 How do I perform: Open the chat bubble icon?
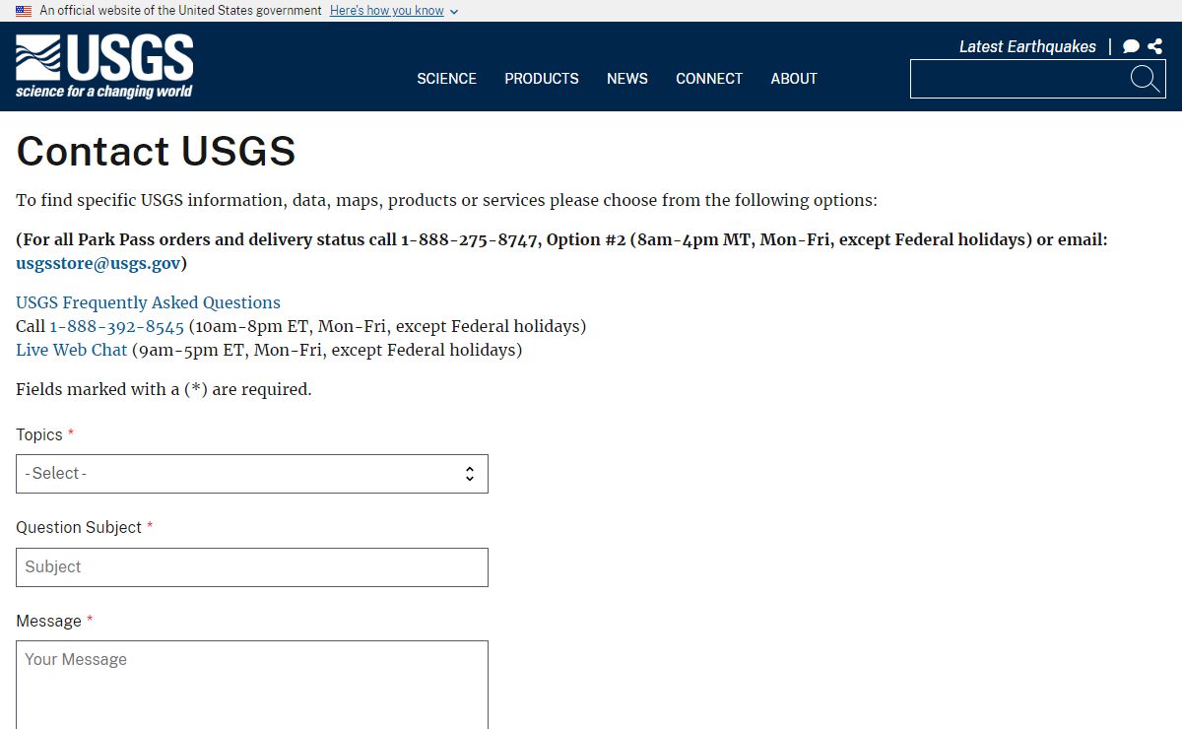coord(1131,46)
